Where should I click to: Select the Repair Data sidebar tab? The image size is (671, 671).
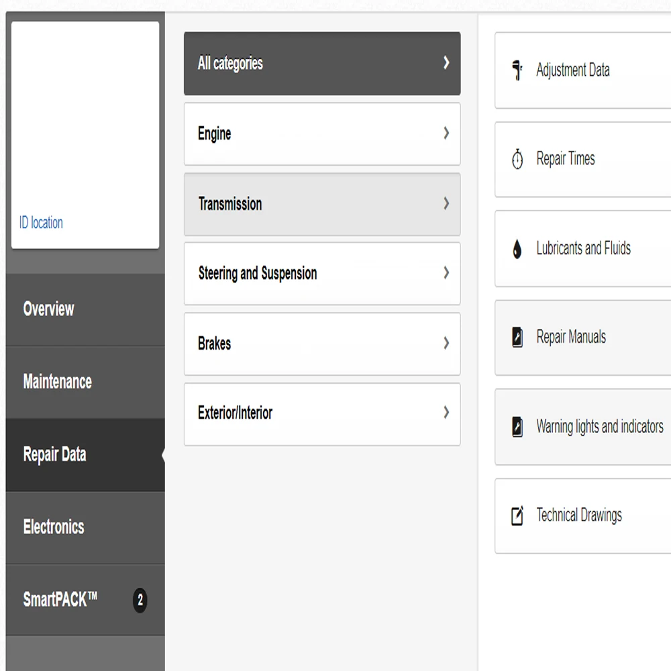pyautogui.click(x=55, y=454)
